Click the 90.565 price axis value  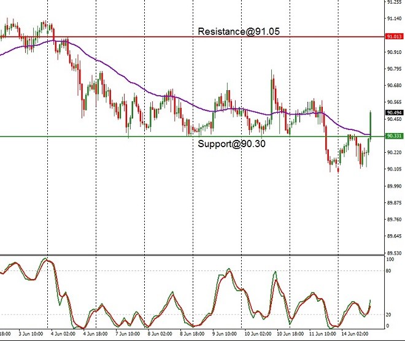394,102
